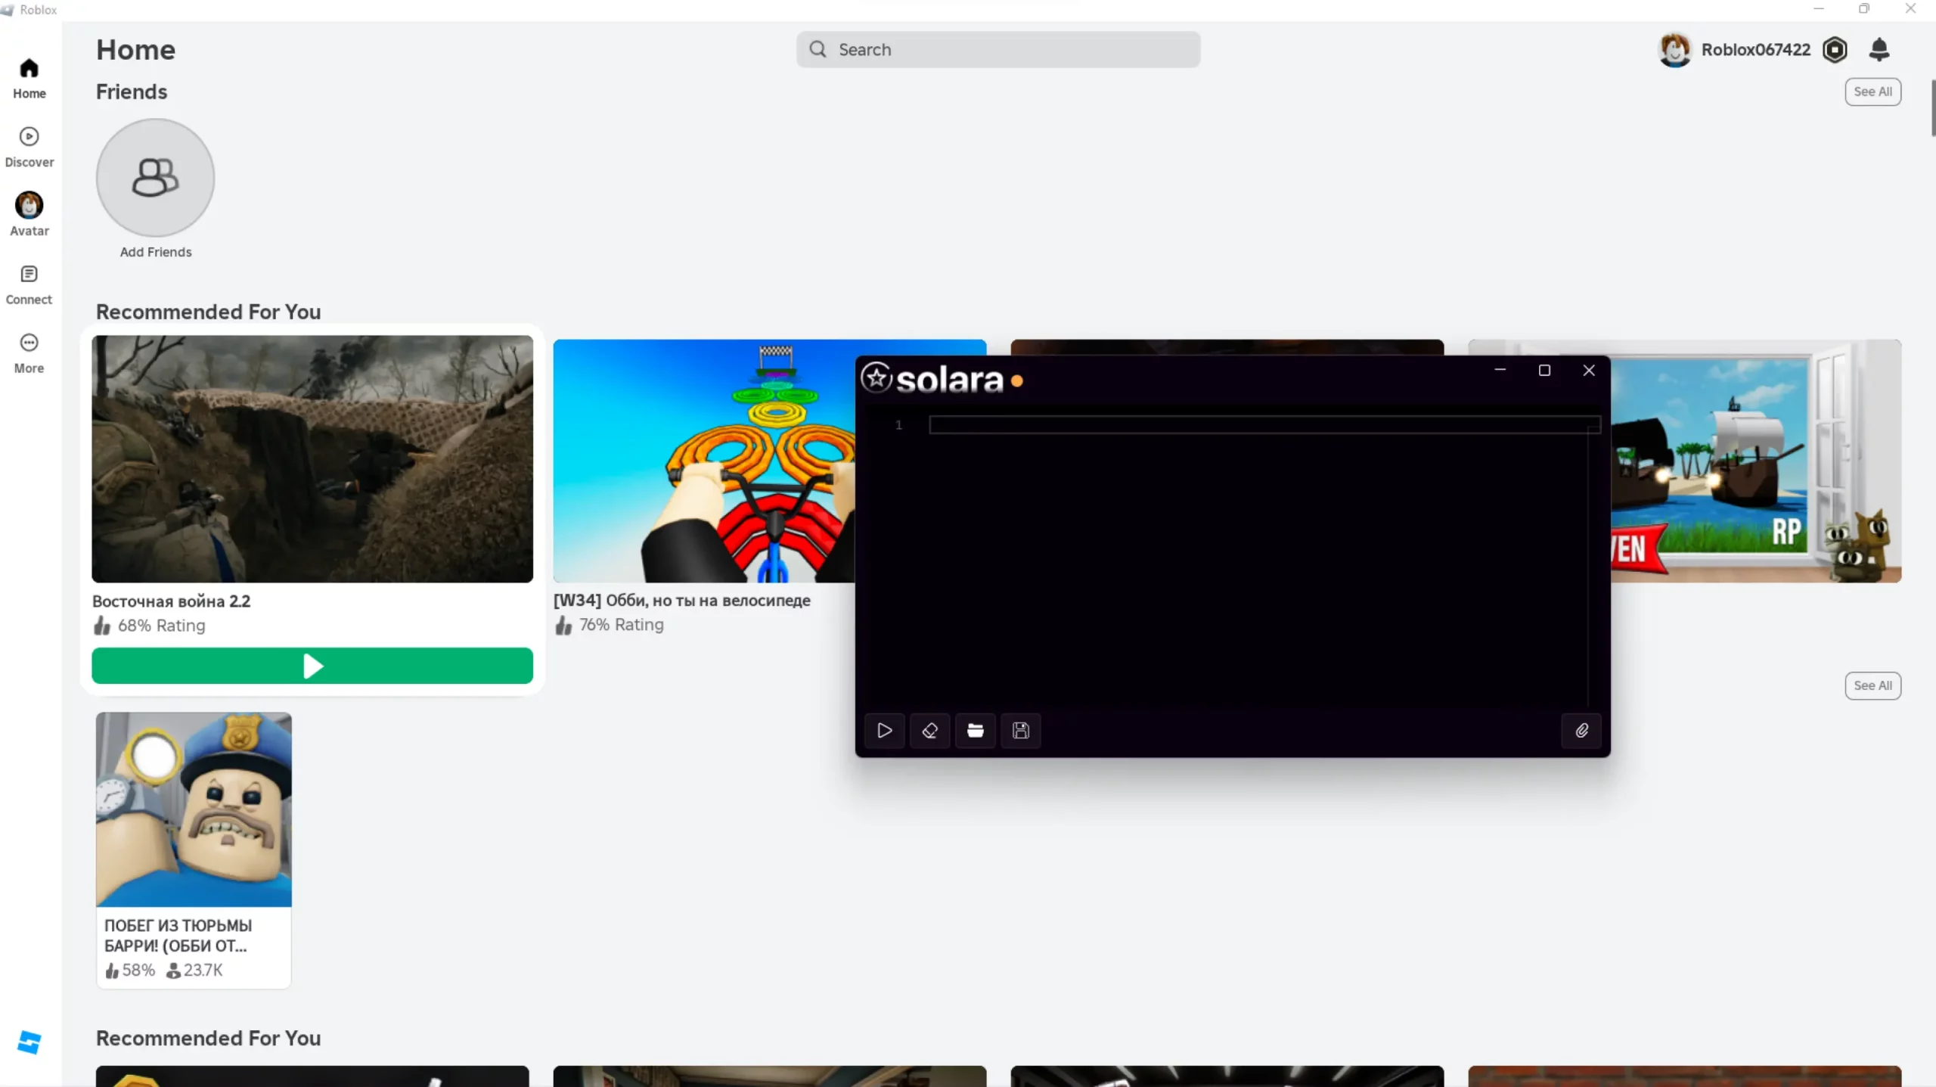1936x1087 pixels.
Task: Click the Add Friends circle button
Action: click(156, 178)
